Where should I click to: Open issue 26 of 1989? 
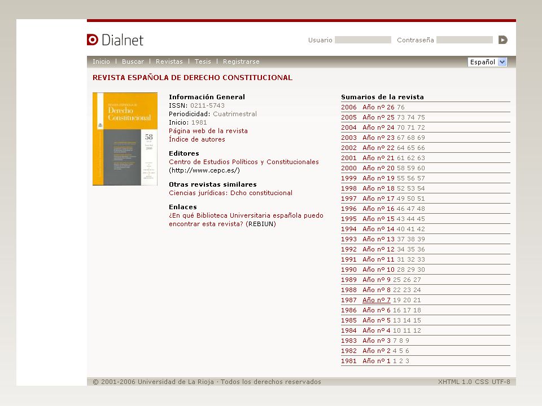pos(407,280)
